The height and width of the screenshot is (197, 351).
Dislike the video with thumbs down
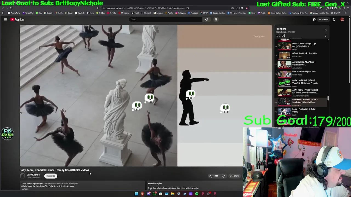[223, 176]
